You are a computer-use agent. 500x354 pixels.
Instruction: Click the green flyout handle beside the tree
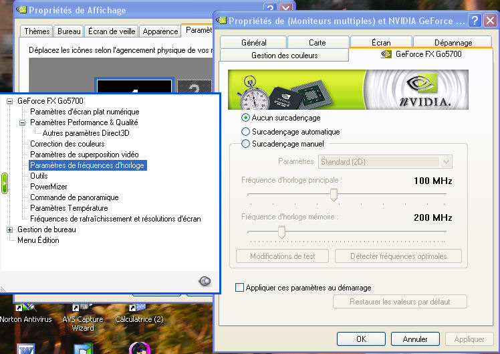coord(5,183)
